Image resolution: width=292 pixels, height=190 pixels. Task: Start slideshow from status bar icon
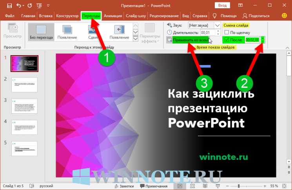(218, 186)
